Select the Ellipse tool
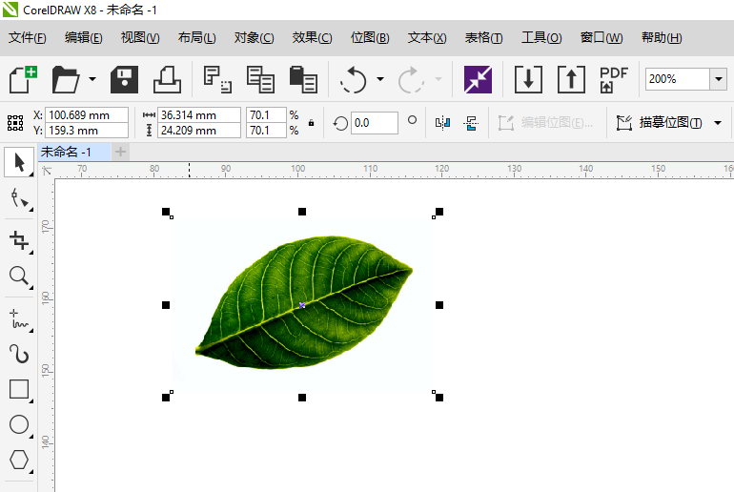Viewport: 734px width, 492px height. tap(18, 425)
